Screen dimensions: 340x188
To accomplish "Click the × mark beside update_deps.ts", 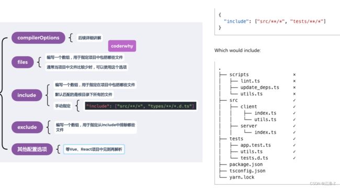I will point(294,87).
